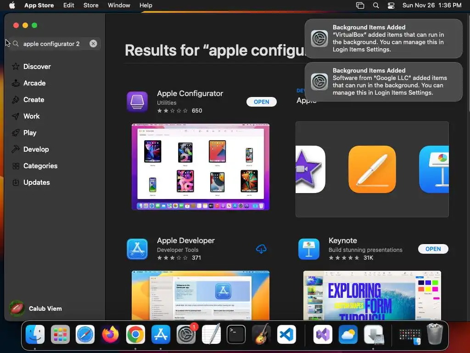Select the Pages icon in the bundle
Image resolution: width=470 pixels, height=353 pixels.
[372, 169]
